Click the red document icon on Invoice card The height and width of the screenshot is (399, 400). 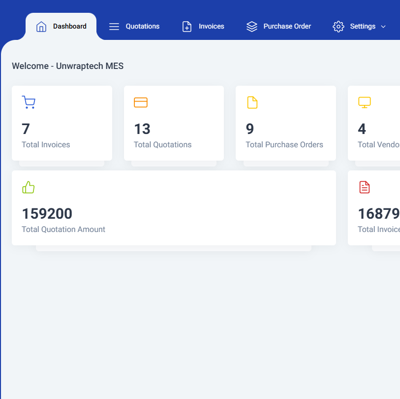coord(364,187)
